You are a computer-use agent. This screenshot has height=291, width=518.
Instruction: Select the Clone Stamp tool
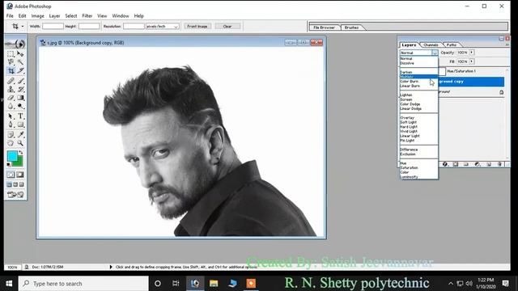(x=11, y=89)
